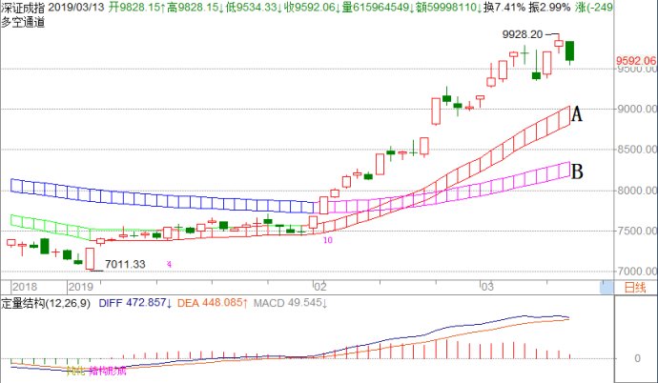Click the high price 高9828.15
The image size is (658, 383).
(195, 7)
